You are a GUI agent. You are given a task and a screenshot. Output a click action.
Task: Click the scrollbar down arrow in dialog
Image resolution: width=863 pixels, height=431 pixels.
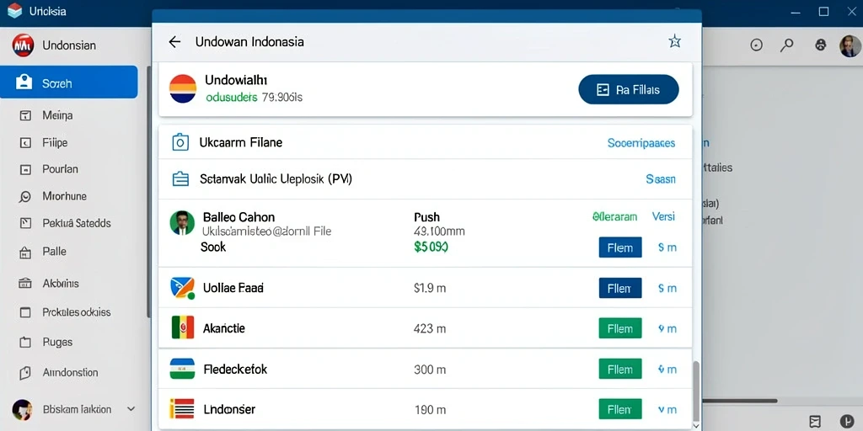(696, 425)
